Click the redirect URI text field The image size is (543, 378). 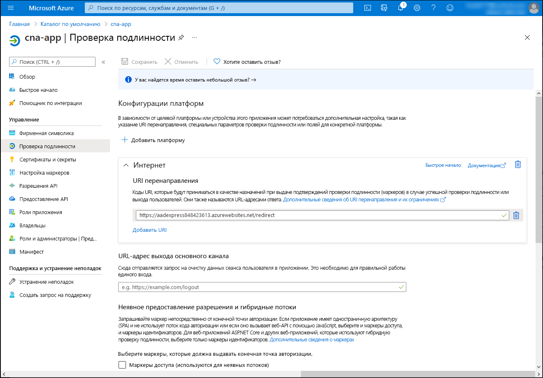(x=322, y=215)
